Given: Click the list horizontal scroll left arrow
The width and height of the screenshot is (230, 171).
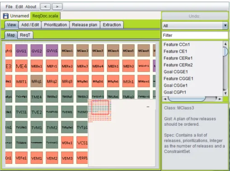Looking at the screenshot, I should coord(165,99).
